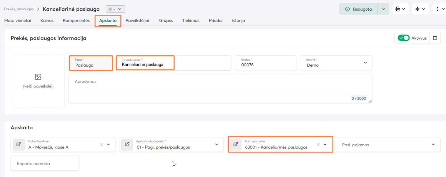Go to Prekės, paslaugos breadcrumb
446x177 pixels.
19,9
